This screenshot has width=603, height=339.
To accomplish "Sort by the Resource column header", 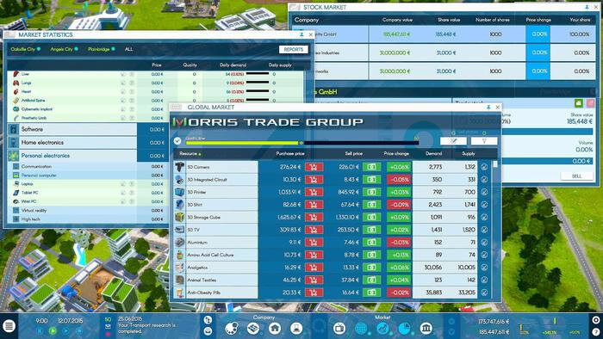I will pyautogui.click(x=188, y=153).
